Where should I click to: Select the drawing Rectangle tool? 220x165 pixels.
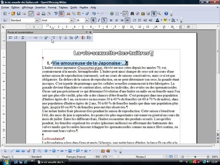pyautogui.click(x=17, y=151)
